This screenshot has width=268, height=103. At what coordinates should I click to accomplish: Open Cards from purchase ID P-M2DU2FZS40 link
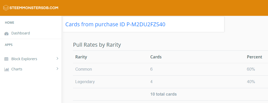[115, 24]
